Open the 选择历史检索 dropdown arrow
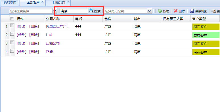The height and width of the screenshot is (112, 220). pyautogui.click(x=150, y=11)
